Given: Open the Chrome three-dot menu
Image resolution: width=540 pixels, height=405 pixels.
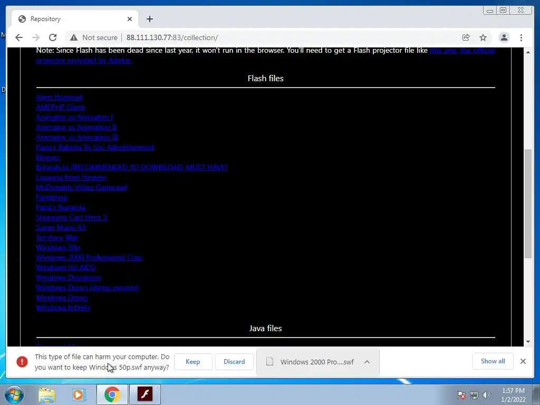Looking at the screenshot, I should tap(521, 37).
